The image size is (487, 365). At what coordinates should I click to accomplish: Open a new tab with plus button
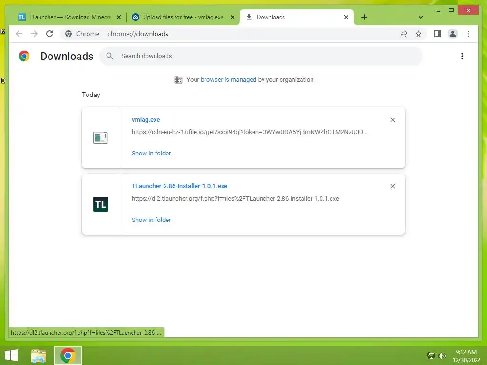(364, 17)
